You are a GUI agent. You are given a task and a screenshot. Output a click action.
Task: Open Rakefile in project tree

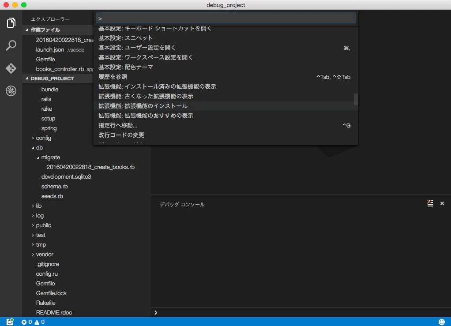[x=46, y=303]
